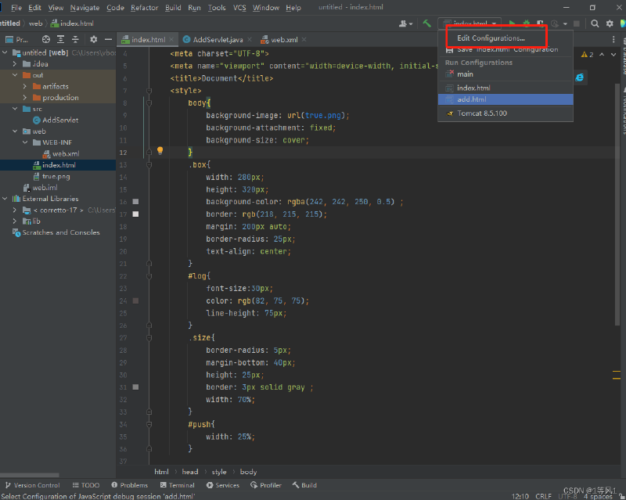Jump to next highlighted error arrow

613,54
